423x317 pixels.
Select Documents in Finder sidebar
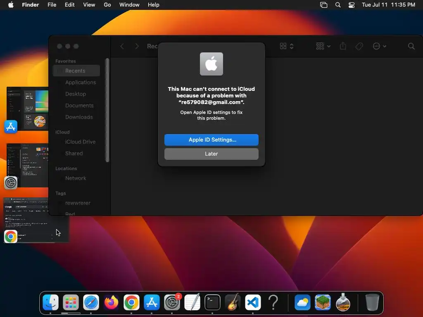(76, 105)
